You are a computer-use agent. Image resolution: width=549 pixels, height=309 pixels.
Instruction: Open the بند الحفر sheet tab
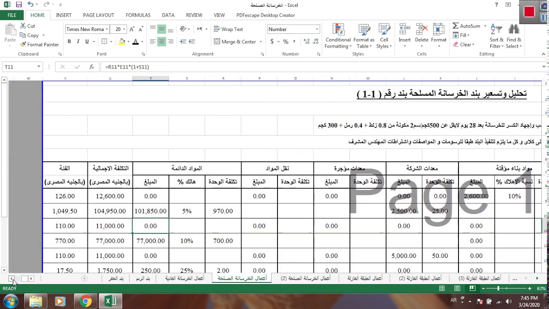(116, 279)
